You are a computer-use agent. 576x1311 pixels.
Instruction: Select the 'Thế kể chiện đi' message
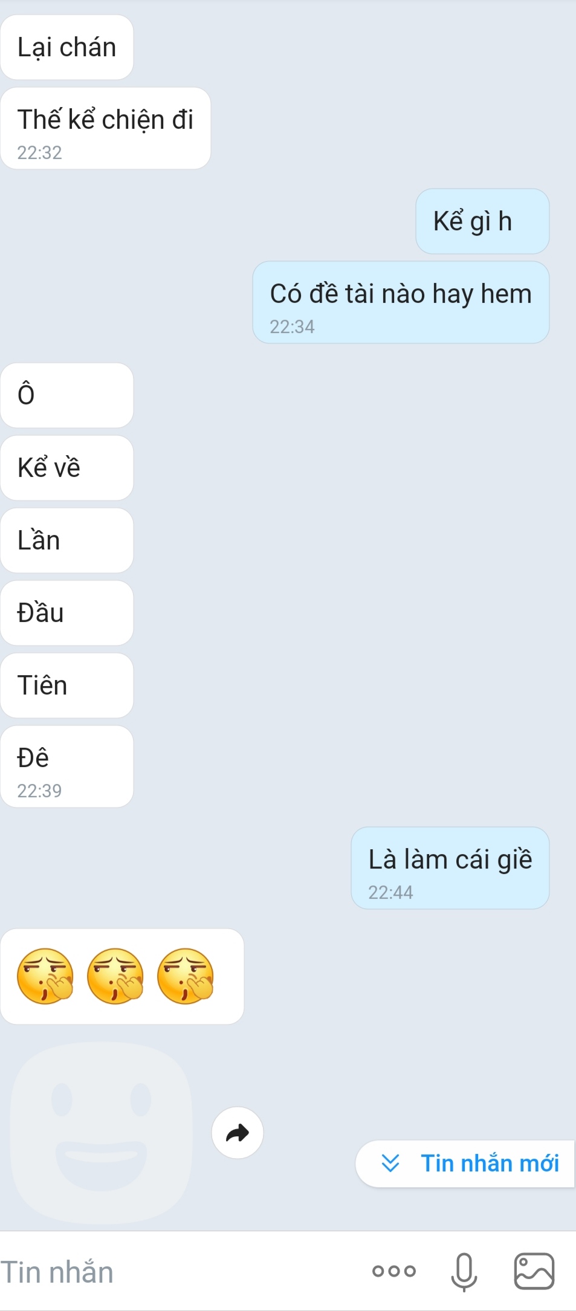pyautogui.click(x=106, y=128)
